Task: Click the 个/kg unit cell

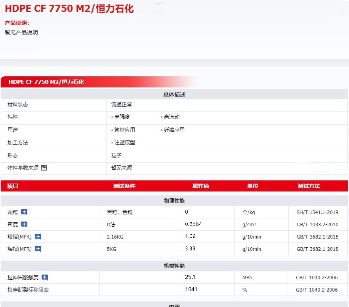Action: 249,212
